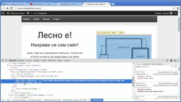Viewport: 181px width, 102px height.
Task: Select the element.style rule
Action: coord(142,67)
